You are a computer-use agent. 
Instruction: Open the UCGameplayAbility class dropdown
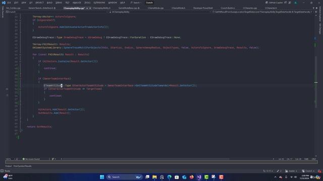coord(159,12)
